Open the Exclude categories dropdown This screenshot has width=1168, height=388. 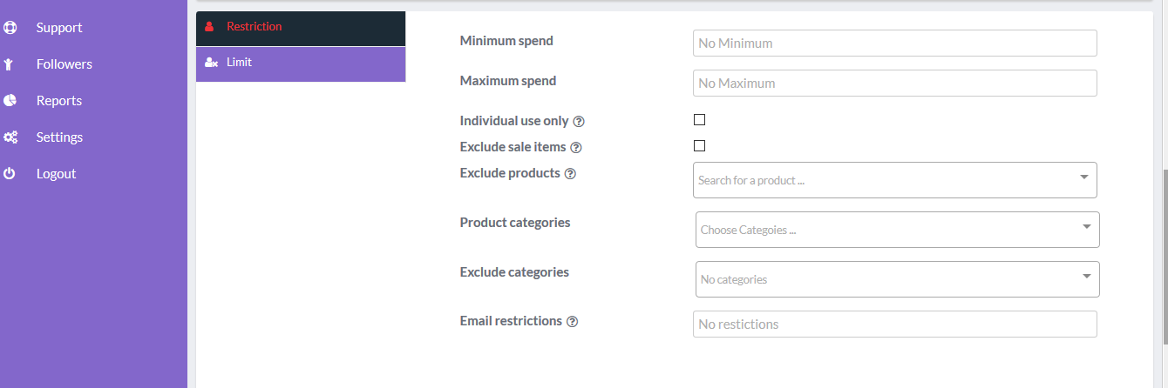(897, 279)
